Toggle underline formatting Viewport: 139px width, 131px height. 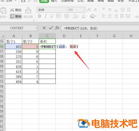point(52,16)
